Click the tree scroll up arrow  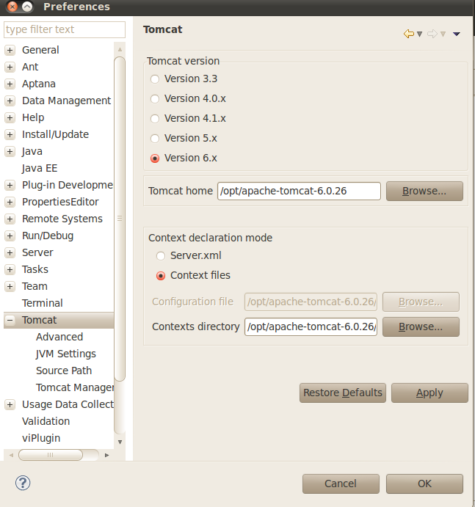point(120,49)
